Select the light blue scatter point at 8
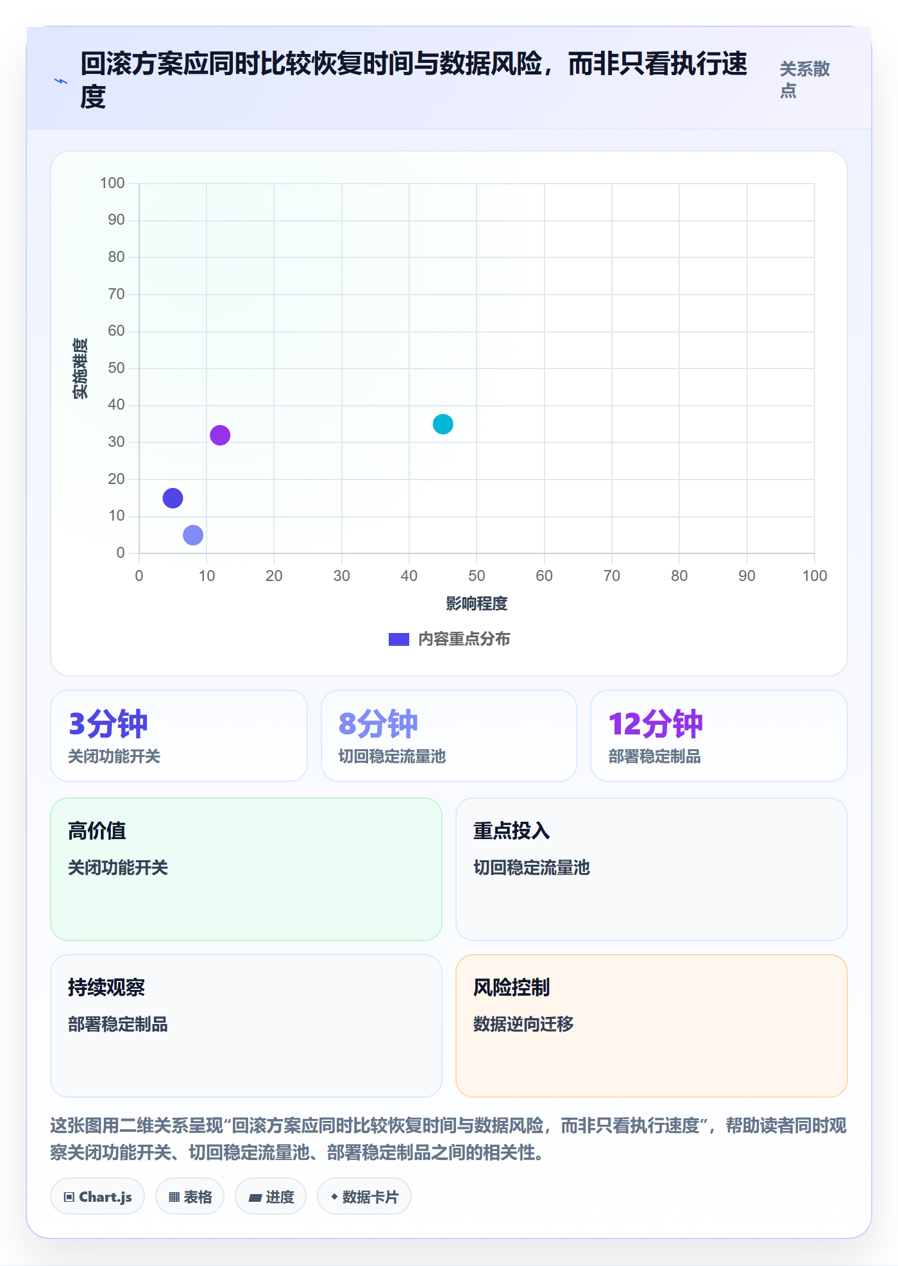Screen dimensions: 898x1266 pyautogui.click(x=193, y=535)
